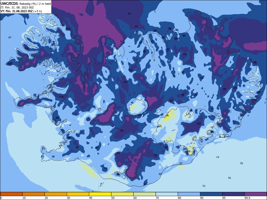Image resolution: width=267 pixels, height=200 pixels.
Task: Click the '73' humidity value on the map
Action: [x=204, y=186]
